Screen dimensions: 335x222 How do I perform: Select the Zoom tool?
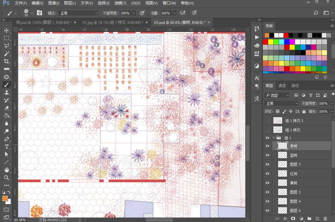(x=7, y=178)
